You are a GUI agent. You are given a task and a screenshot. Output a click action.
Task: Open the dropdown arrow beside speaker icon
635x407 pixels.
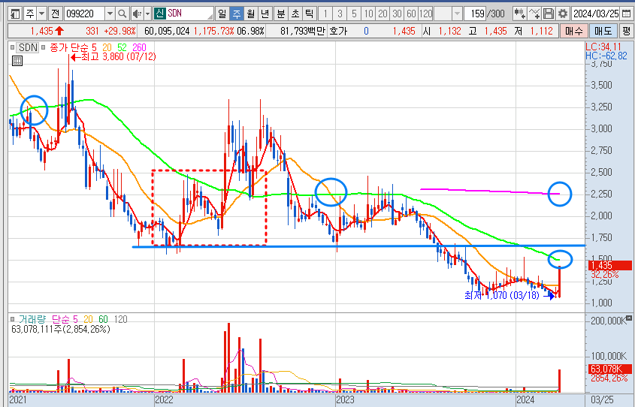tap(147, 14)
